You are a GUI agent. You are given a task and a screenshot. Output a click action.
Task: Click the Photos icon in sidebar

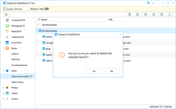(x=7, y=88)
